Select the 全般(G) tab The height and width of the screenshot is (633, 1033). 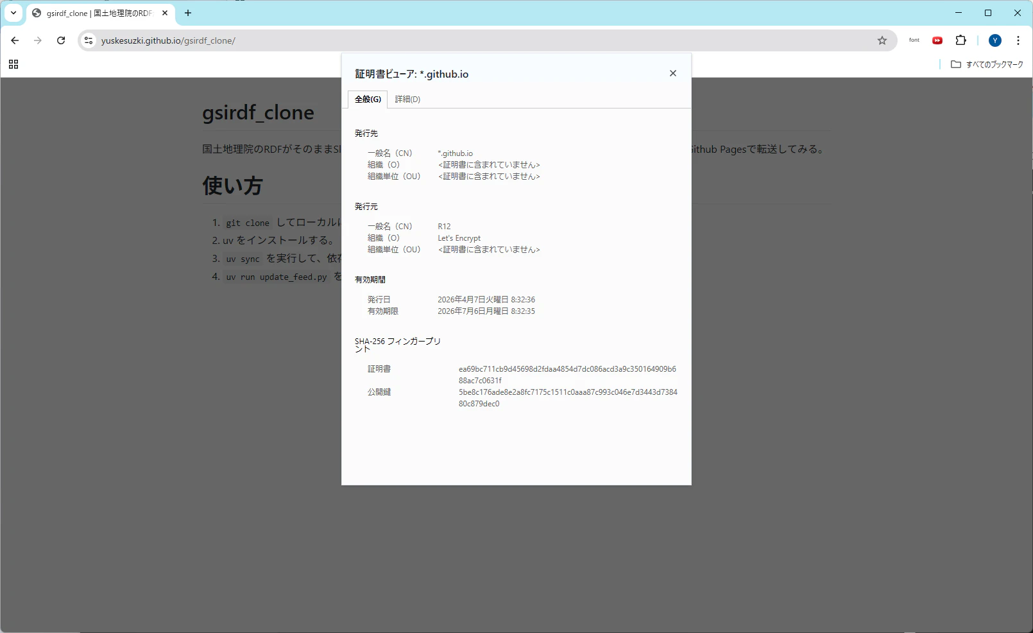[368, 100]
